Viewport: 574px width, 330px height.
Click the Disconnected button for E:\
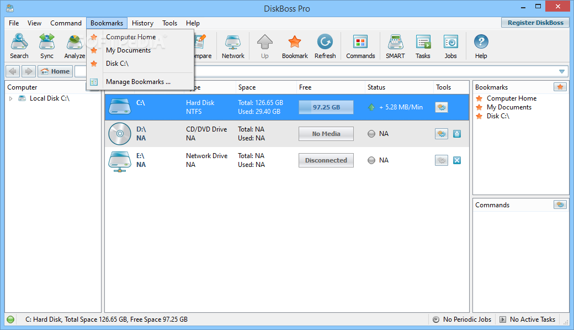click(x=326, y=160)
